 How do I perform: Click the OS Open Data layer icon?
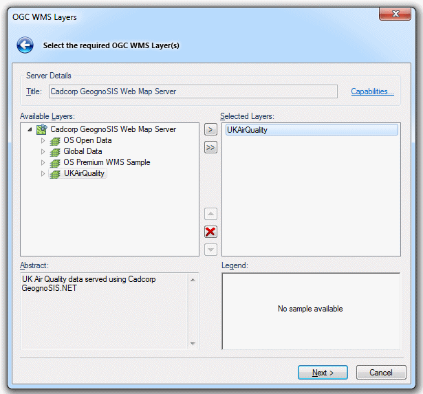55,141
